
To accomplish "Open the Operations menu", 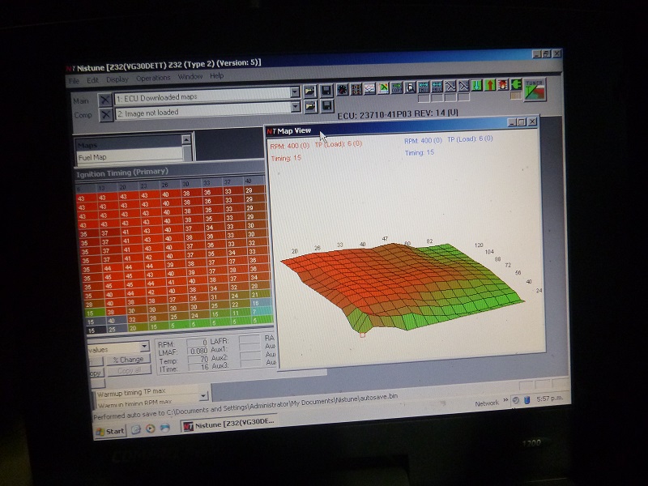I will tap(152, 78).
